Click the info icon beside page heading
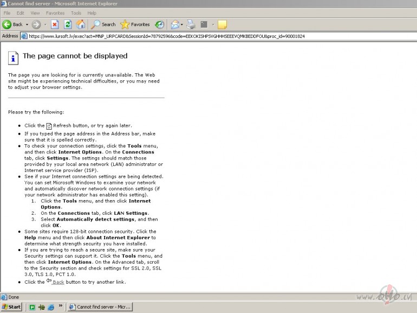417x313 pixels. tap(13, 58)
